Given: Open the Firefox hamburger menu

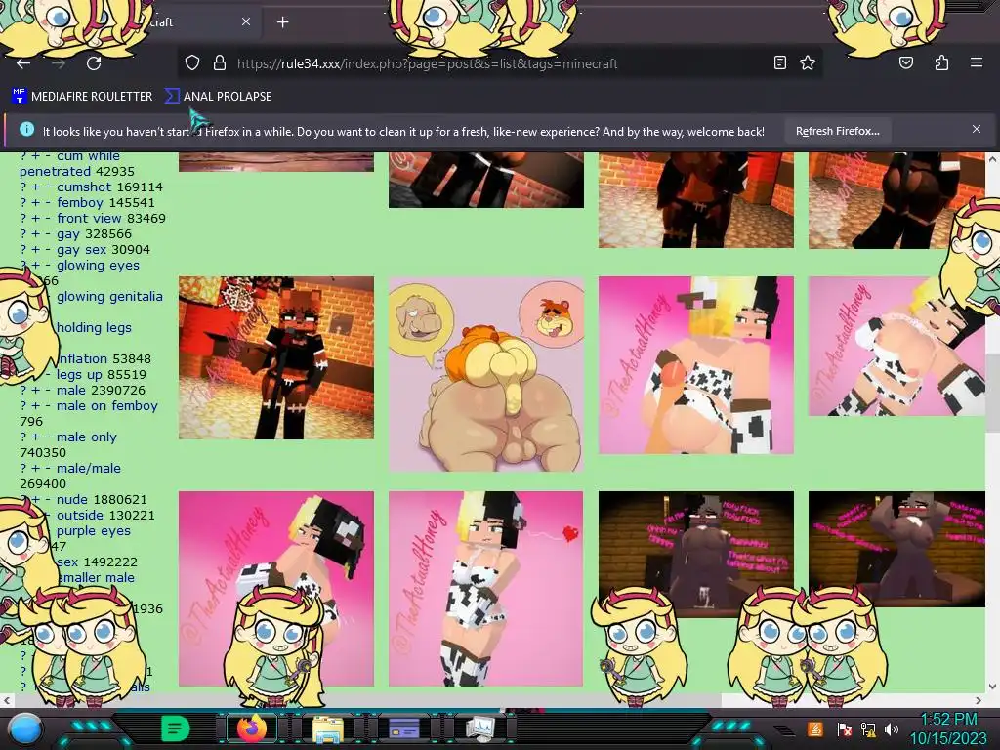Looking at the screenshot, I should click(x=976, y=62).
